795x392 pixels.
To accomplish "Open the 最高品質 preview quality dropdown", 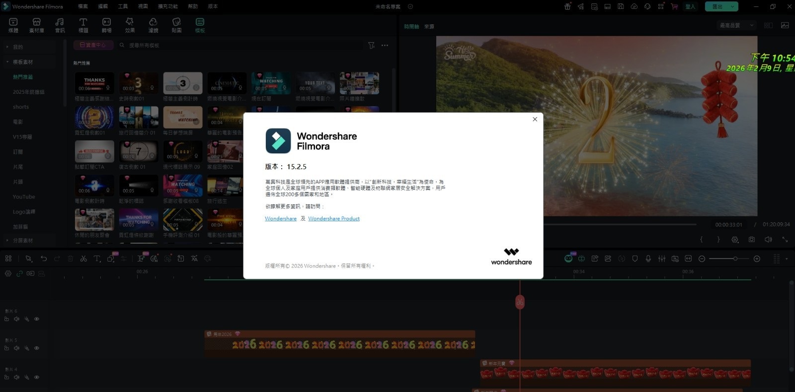I will click(x=736, y=25).
